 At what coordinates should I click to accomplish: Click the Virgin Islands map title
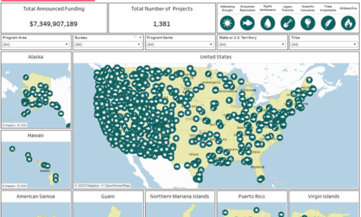(x=324, y=196)
